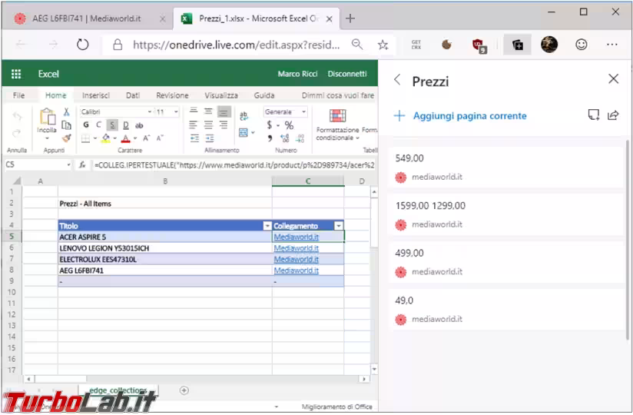Switch to AEG L6FBI741 Mediaworld.it browser tab
633x415 pixels.
(88, 18)
